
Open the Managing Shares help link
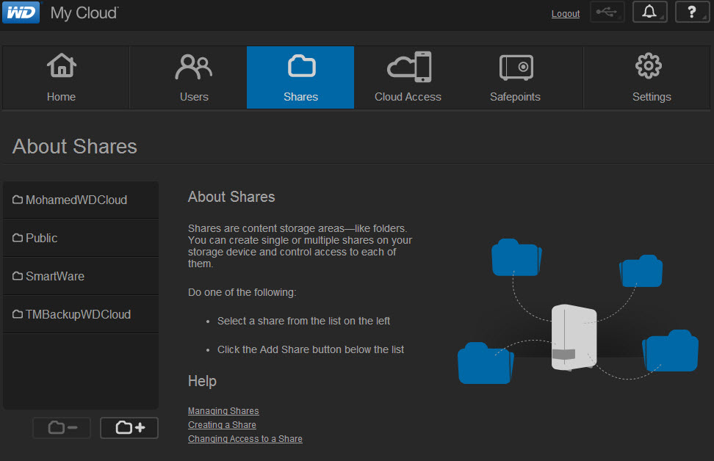pos(223,411)
